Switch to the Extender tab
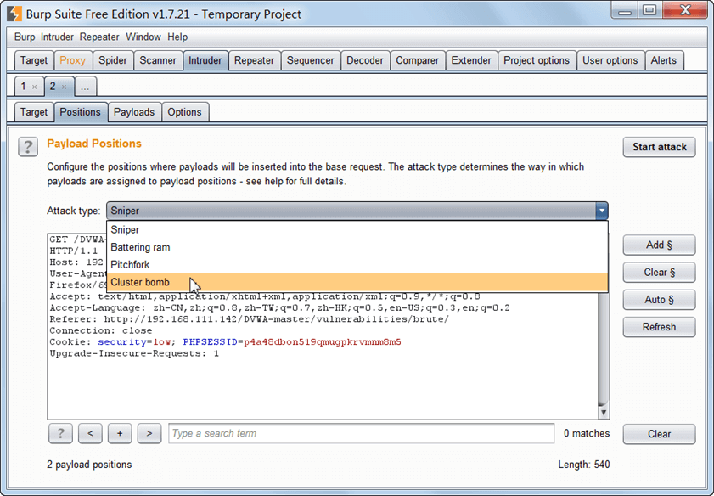 pos(471,60)
